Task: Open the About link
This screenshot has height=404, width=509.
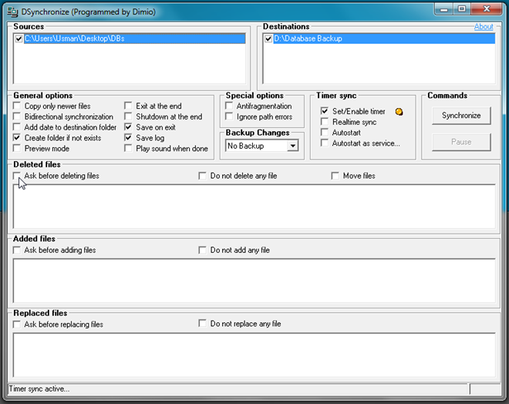Action: click(x=484, y=27)
